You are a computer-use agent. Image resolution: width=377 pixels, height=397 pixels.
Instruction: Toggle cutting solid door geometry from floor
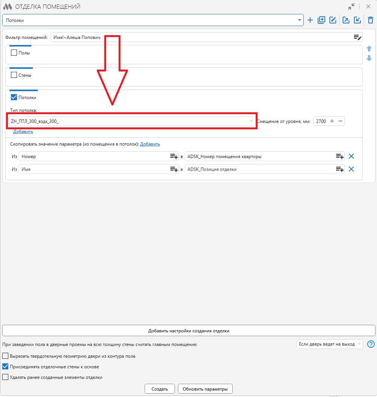coord(5,356)
